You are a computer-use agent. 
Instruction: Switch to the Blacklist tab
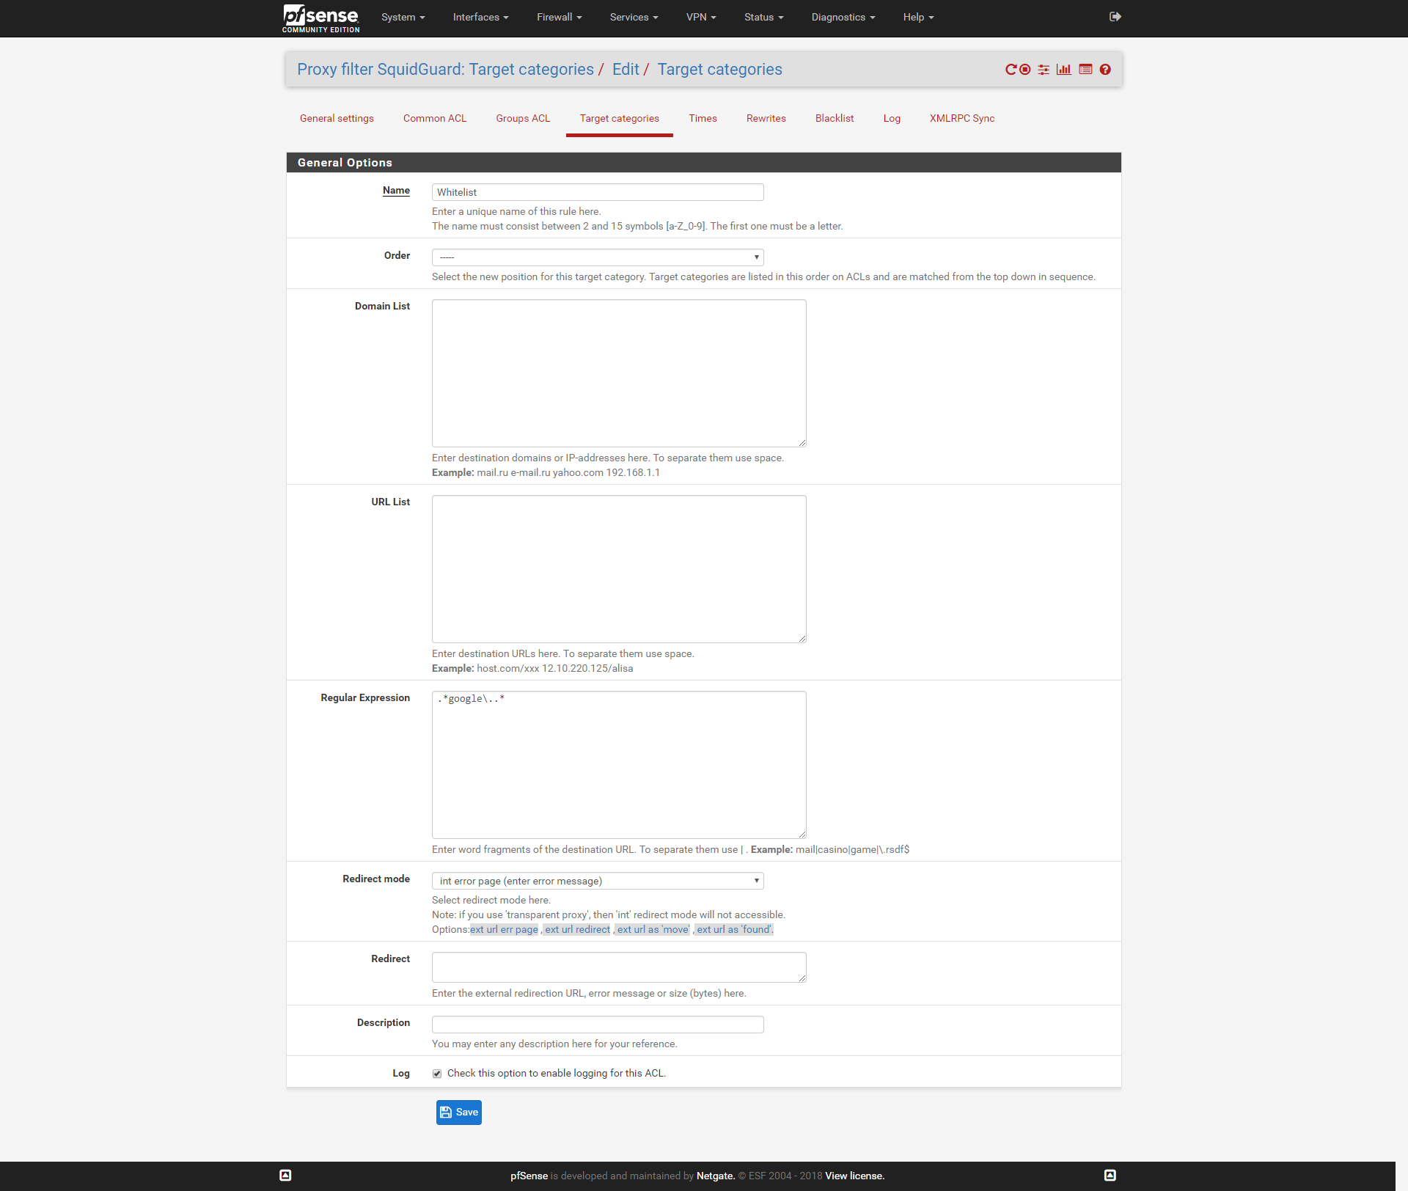click(834, 118)
